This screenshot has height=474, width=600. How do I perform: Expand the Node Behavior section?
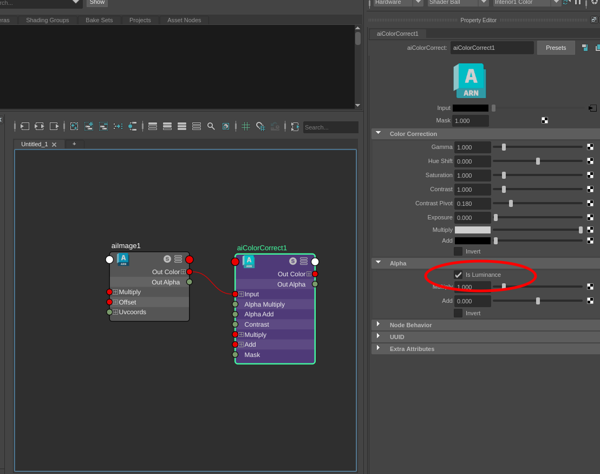click(x=378, y=324)
